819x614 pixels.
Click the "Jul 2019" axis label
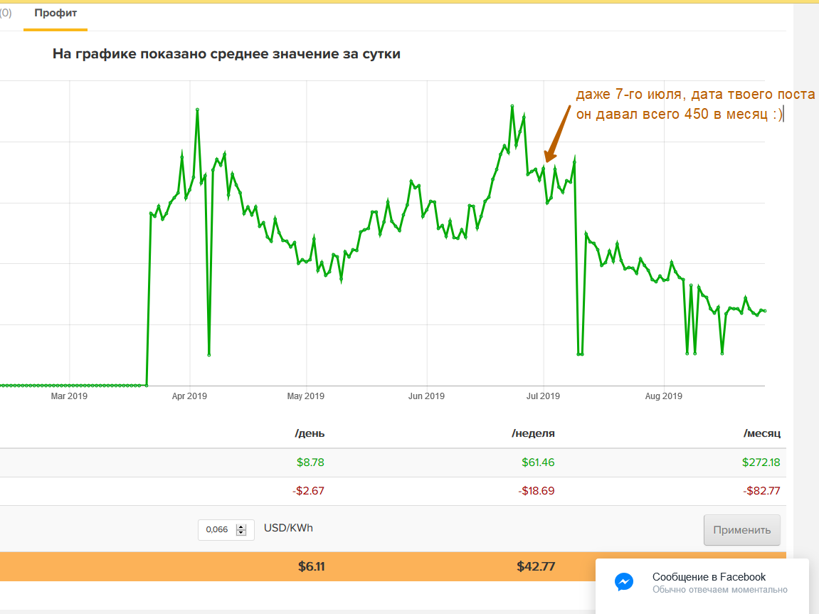(x=543, y=396)
